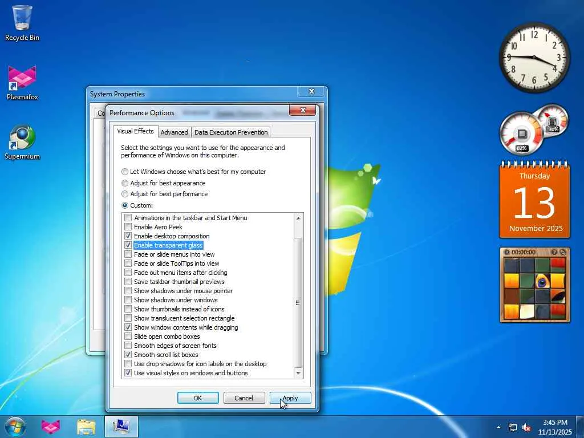Click OK in Performance Options
This screenshot has width=584, height=438.
(198, 398)
